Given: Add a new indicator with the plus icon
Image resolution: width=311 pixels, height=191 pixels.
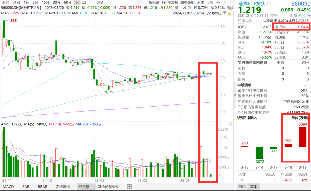Looking at the screenshot, I should (129, 187).
